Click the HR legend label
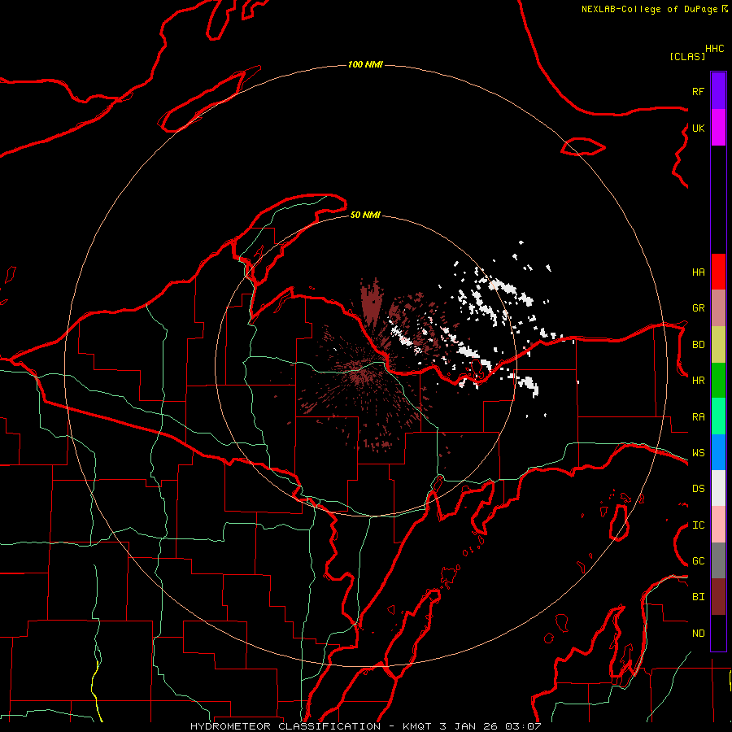This screenshot has height=732, width=732. click(x=698, y=381)
